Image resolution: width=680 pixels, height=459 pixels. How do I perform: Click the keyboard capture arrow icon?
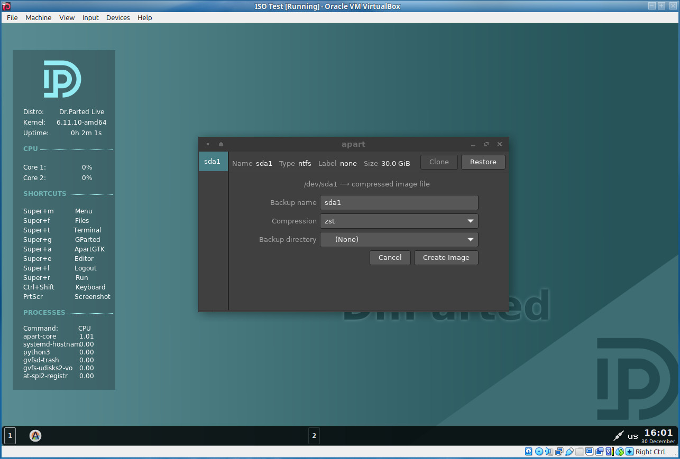tap(629, 452)
